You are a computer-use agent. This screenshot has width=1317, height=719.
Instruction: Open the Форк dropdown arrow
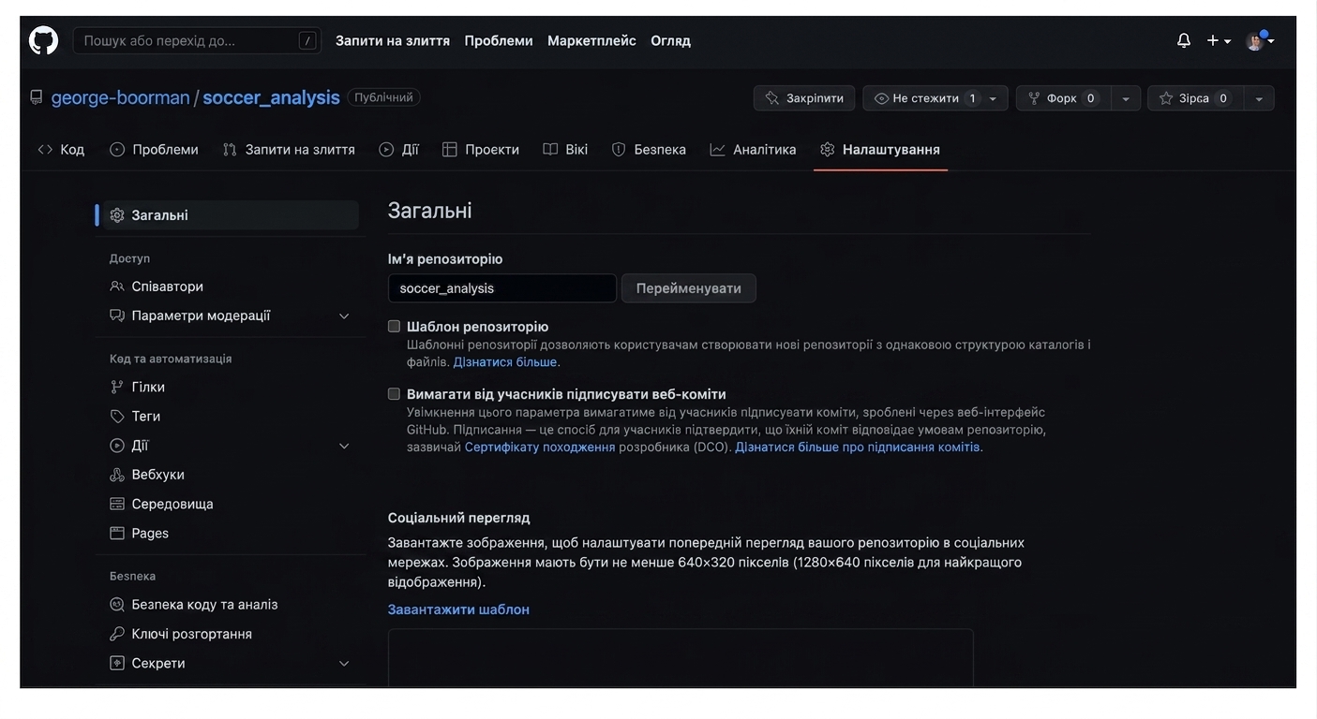(1126, 98)
